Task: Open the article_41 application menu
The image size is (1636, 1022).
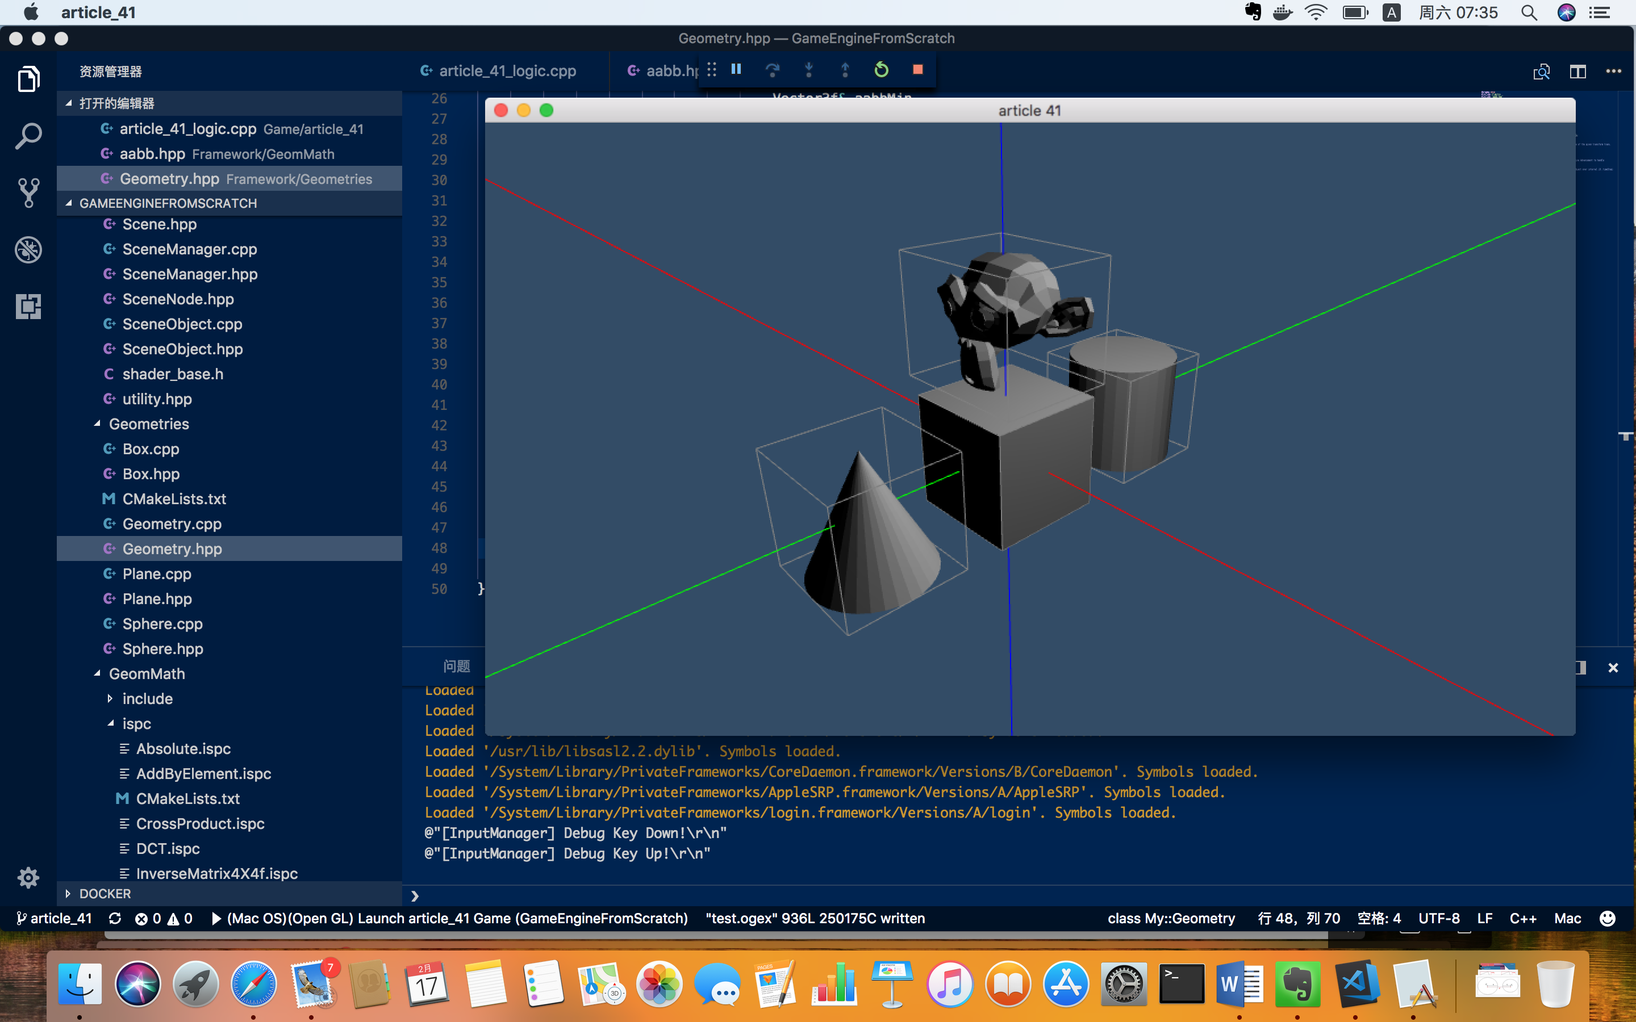Action: point(99,12)
